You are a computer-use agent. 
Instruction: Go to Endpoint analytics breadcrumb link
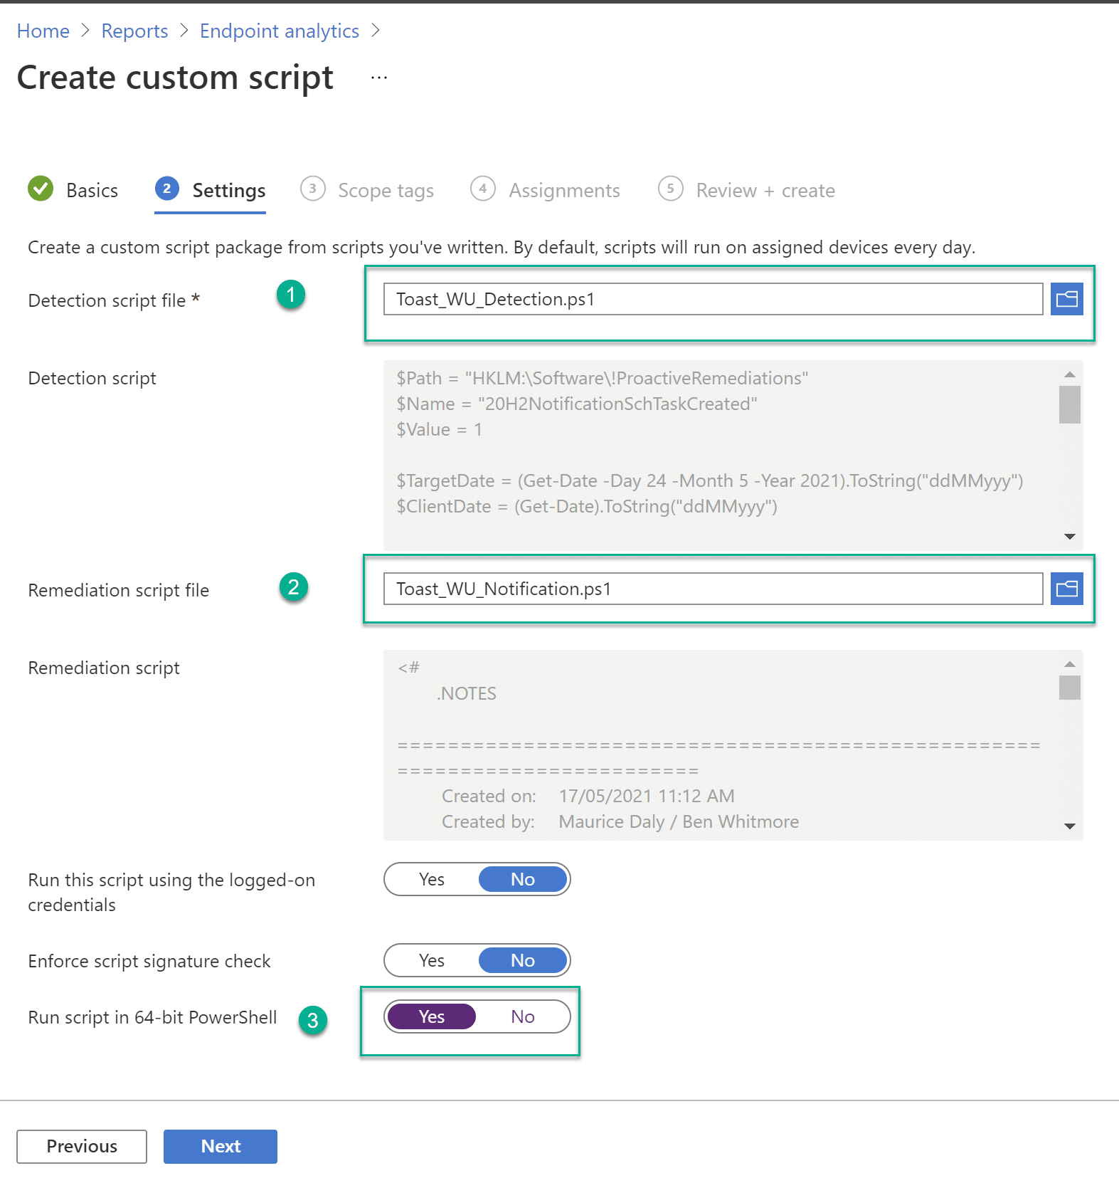pyautogui.click(x=280, y=31)
